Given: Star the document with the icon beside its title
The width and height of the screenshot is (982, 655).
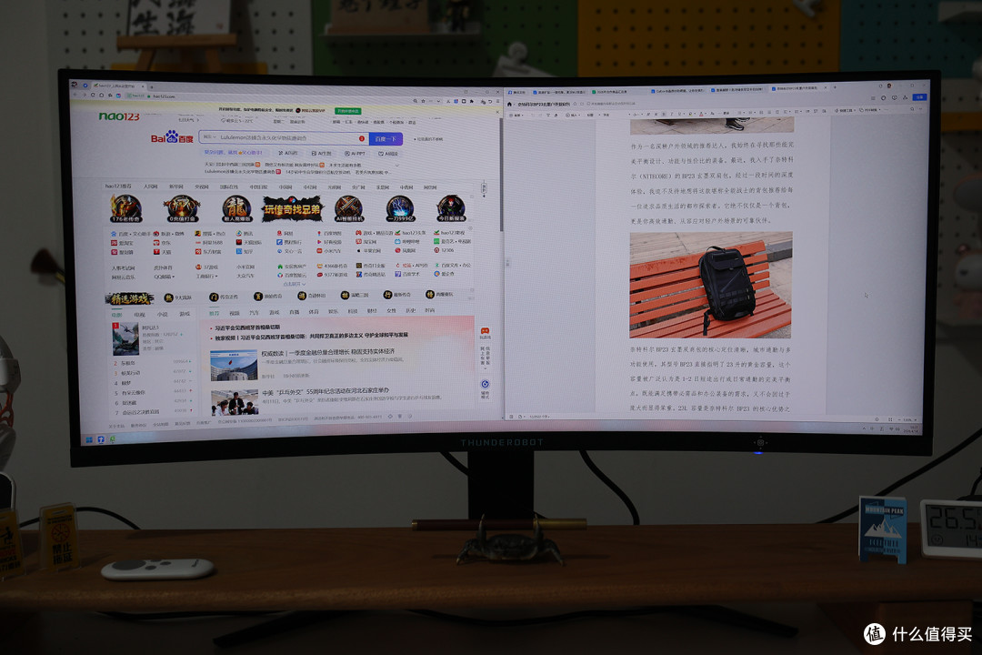Looking at the screenshot, I should pos(576,104).
